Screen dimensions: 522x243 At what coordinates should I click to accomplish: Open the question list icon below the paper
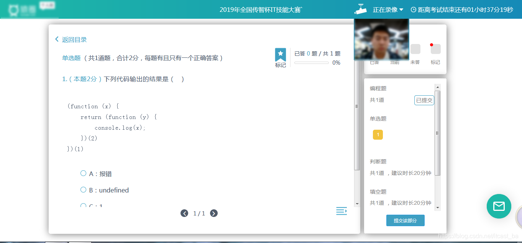(341, 211)
